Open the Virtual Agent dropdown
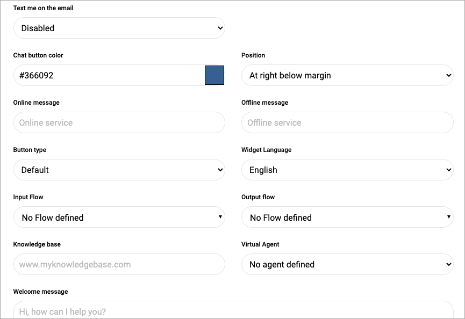 pos(347,264)
